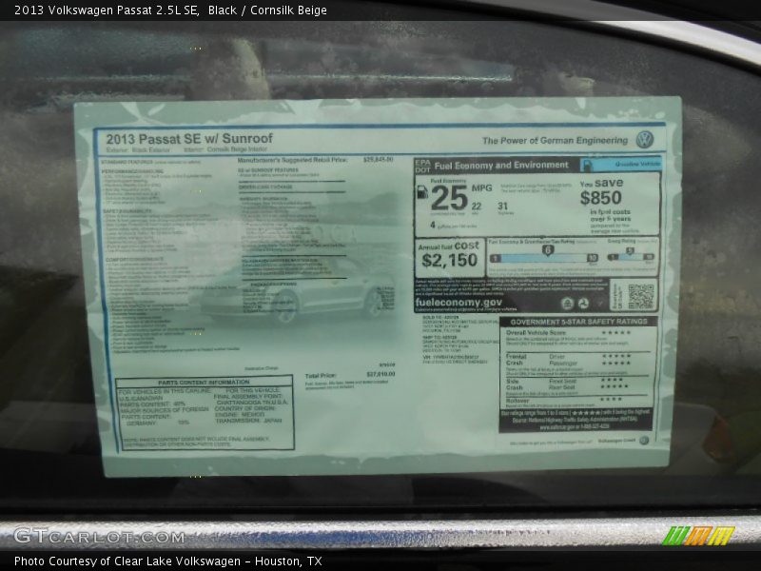This screenshot has height=571, width=761.
Task: Click the '$2,150' annual fuel cost
Action: 449,260
